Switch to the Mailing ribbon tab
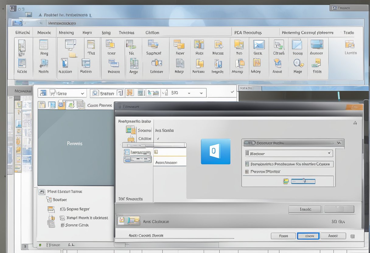Viewport: 370px width, 253px height. [66, 33]
